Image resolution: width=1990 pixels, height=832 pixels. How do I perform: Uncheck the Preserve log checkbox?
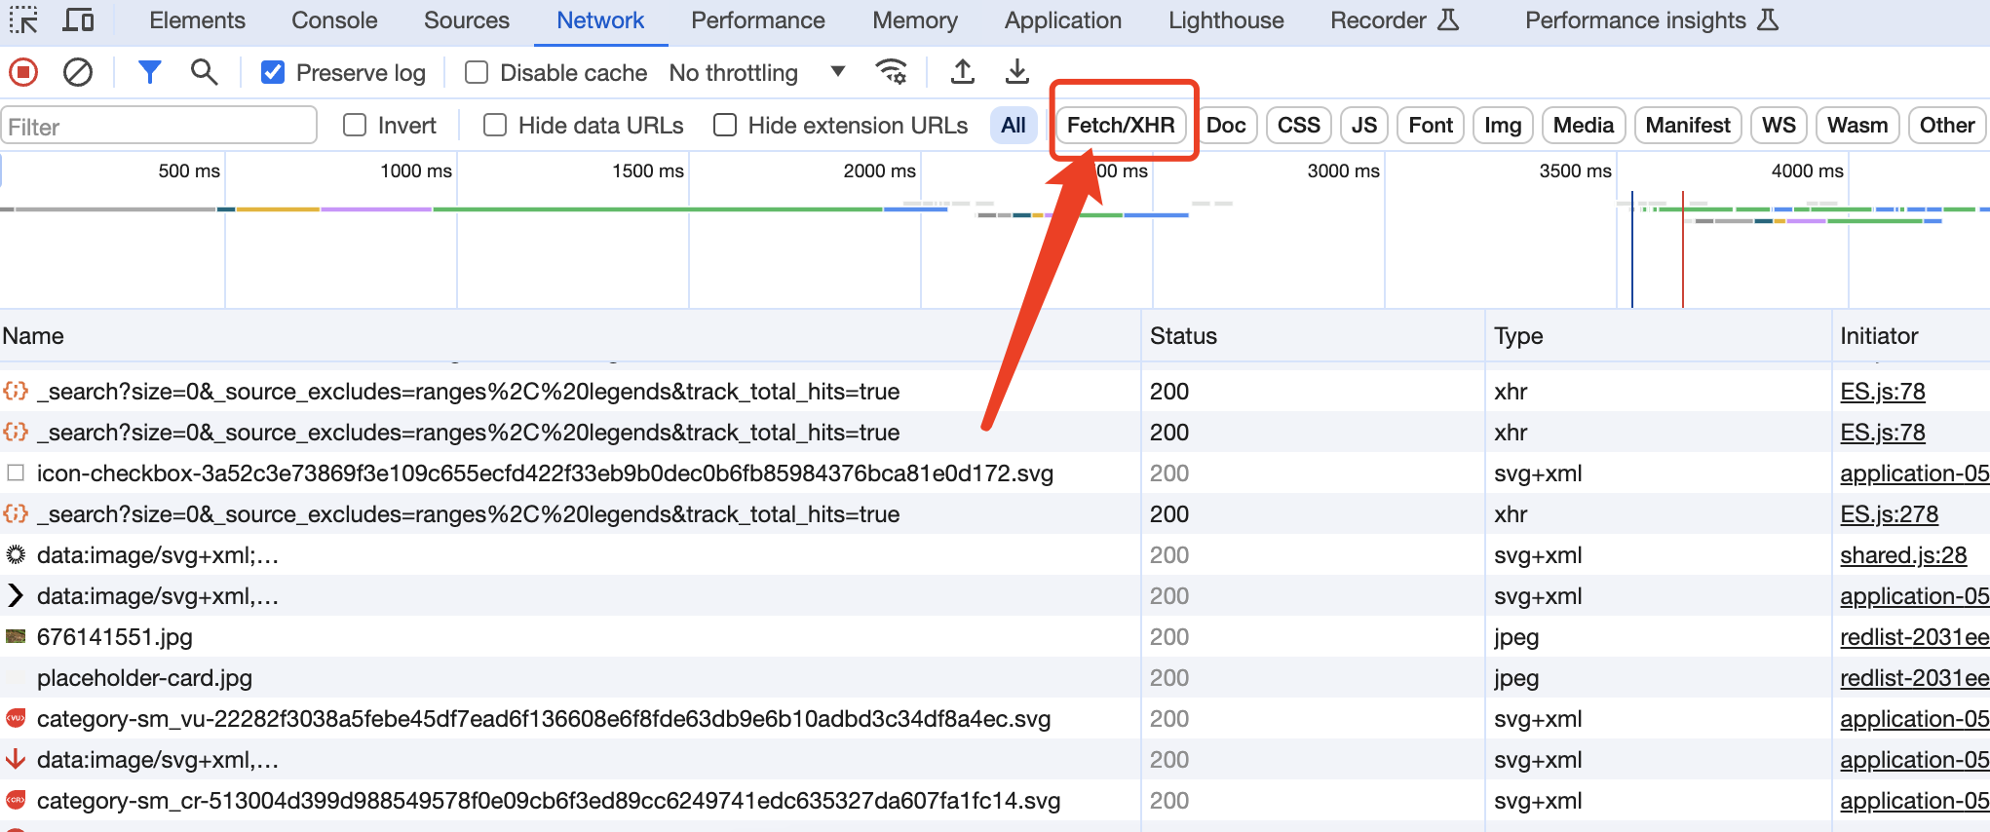[274, 73]
